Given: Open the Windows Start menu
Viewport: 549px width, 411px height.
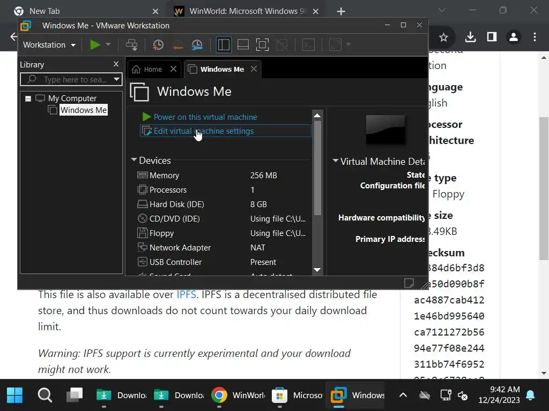Looking at the screenshot, I should click(14, 395).
